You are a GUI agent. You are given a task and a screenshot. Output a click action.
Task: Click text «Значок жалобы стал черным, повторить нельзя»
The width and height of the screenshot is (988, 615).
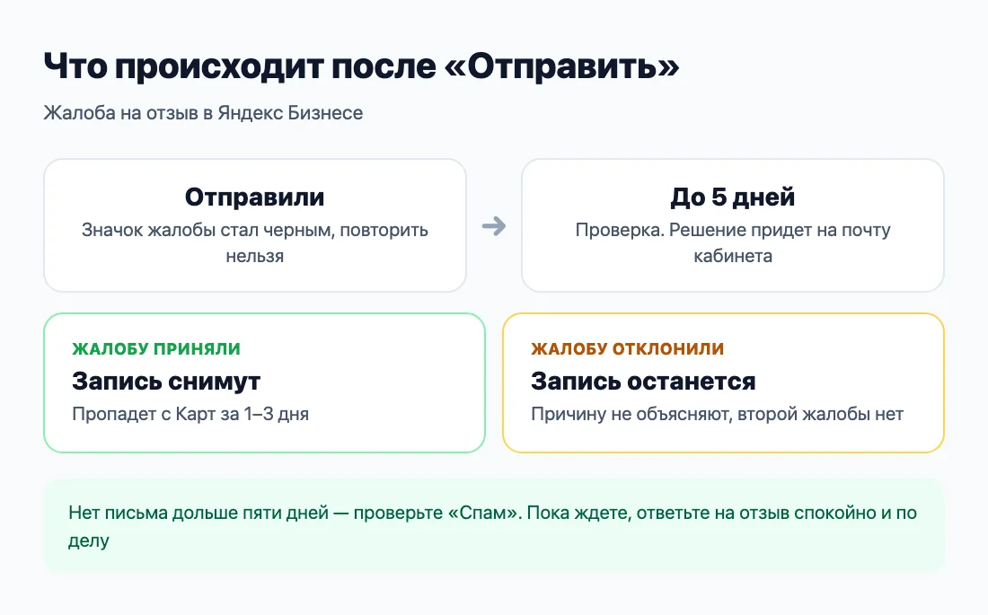254,242
